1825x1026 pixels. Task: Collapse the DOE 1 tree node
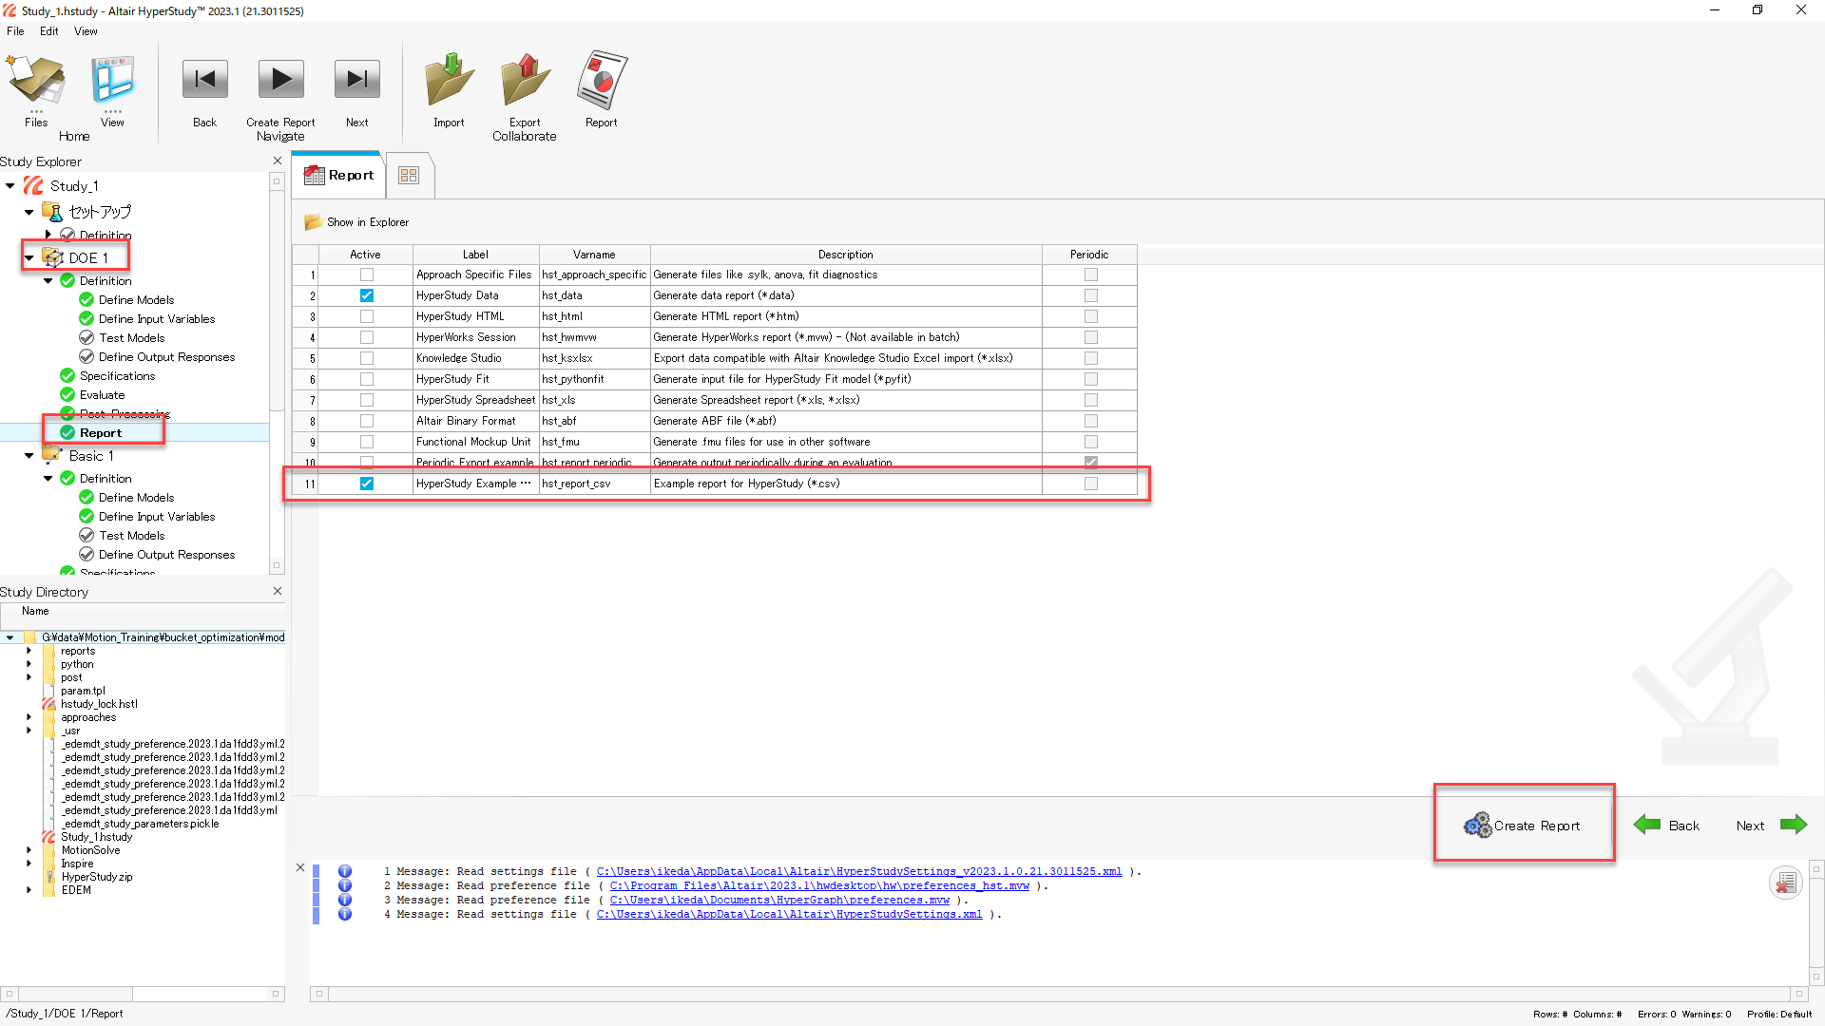coord(29,258)
